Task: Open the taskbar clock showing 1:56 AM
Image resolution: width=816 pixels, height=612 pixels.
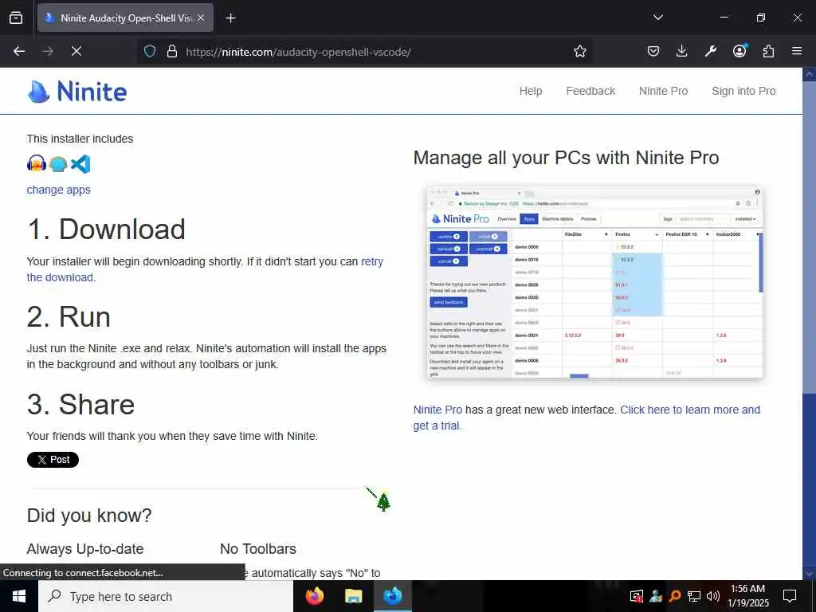Action: [x=747, y=596]
